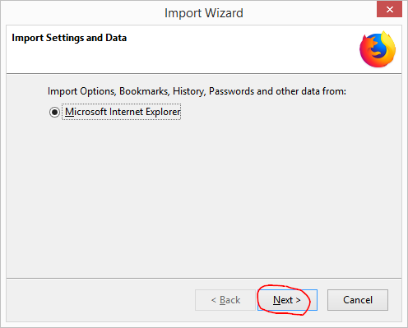Click the radio dot next to Internet Explorer

[x=54, y=112]
